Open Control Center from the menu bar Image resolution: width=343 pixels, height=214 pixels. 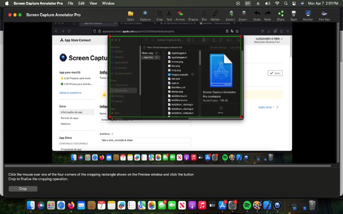294,3
